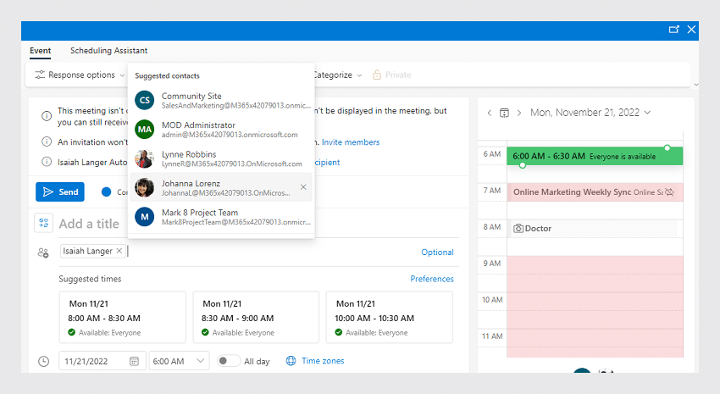This screenshot has width=720, height=394.
Task: Expand the Mon, November 21, 2022 date dropdown
Action: [x=590, y=113]
